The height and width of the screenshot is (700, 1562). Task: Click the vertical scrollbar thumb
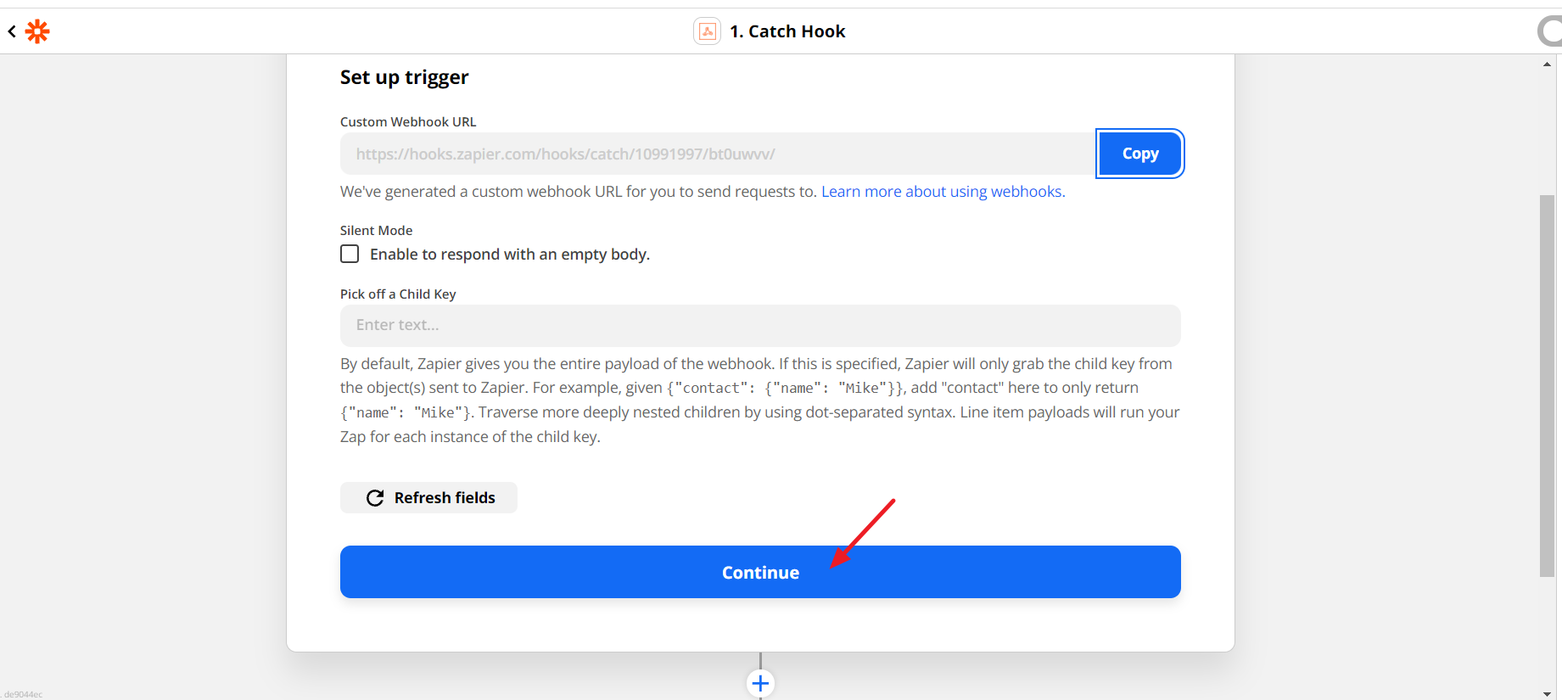[1547, 386]
